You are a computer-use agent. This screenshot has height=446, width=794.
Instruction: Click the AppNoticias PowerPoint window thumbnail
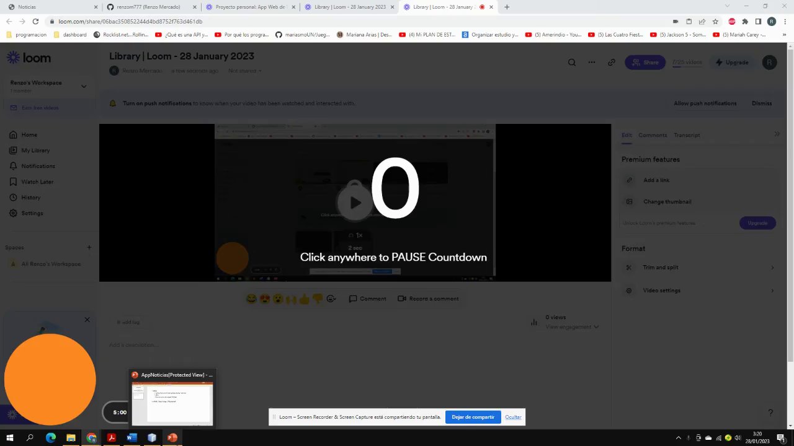tap(173, 398)
